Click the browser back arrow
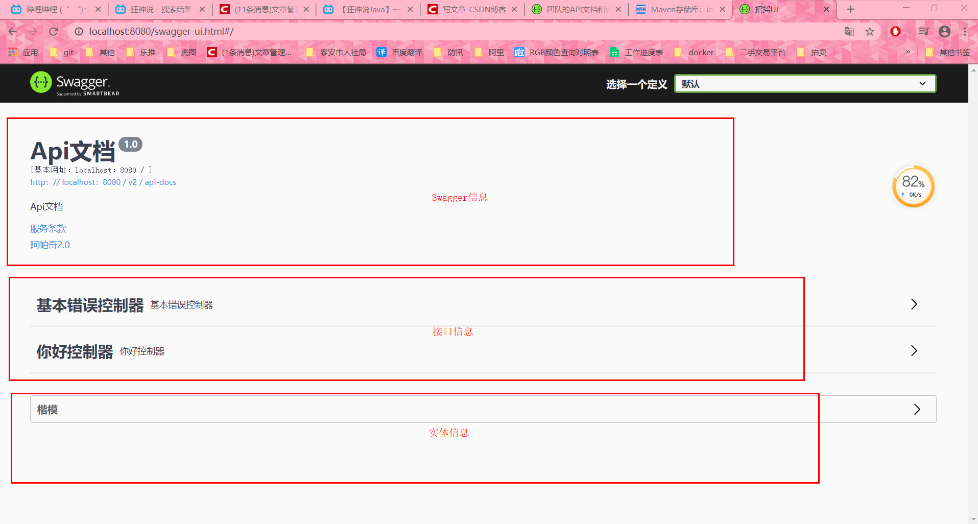The height and width of the screenshot is (524, 978). [13, 32]
